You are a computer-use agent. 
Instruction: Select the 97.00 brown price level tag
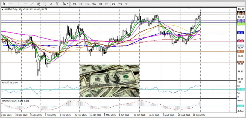241,62
